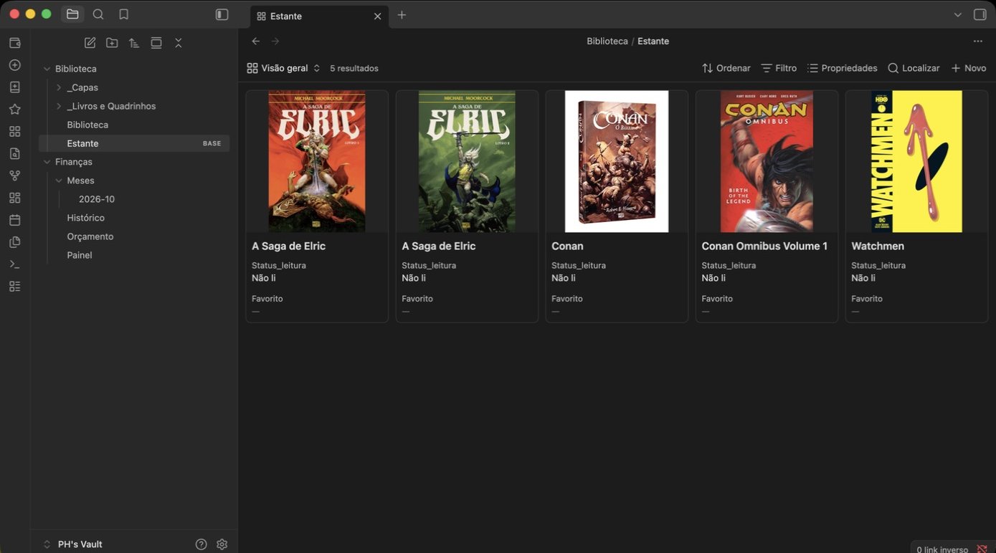Change the file explorer sort order

[134, 43]
